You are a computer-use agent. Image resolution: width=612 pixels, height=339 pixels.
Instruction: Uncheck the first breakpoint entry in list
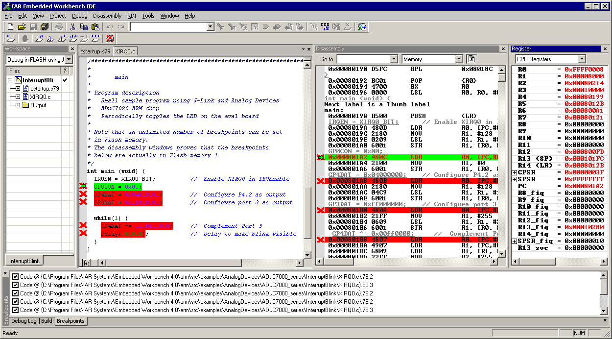[x=15, y=277]
